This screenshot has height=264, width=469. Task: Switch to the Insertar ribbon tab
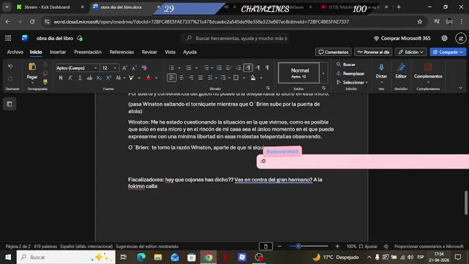(58, 52)
